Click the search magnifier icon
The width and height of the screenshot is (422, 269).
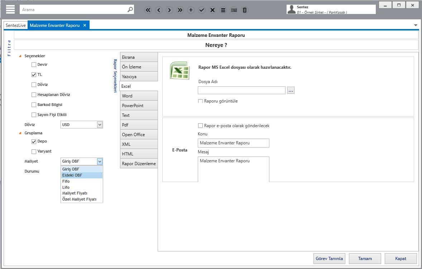point(130,10)
